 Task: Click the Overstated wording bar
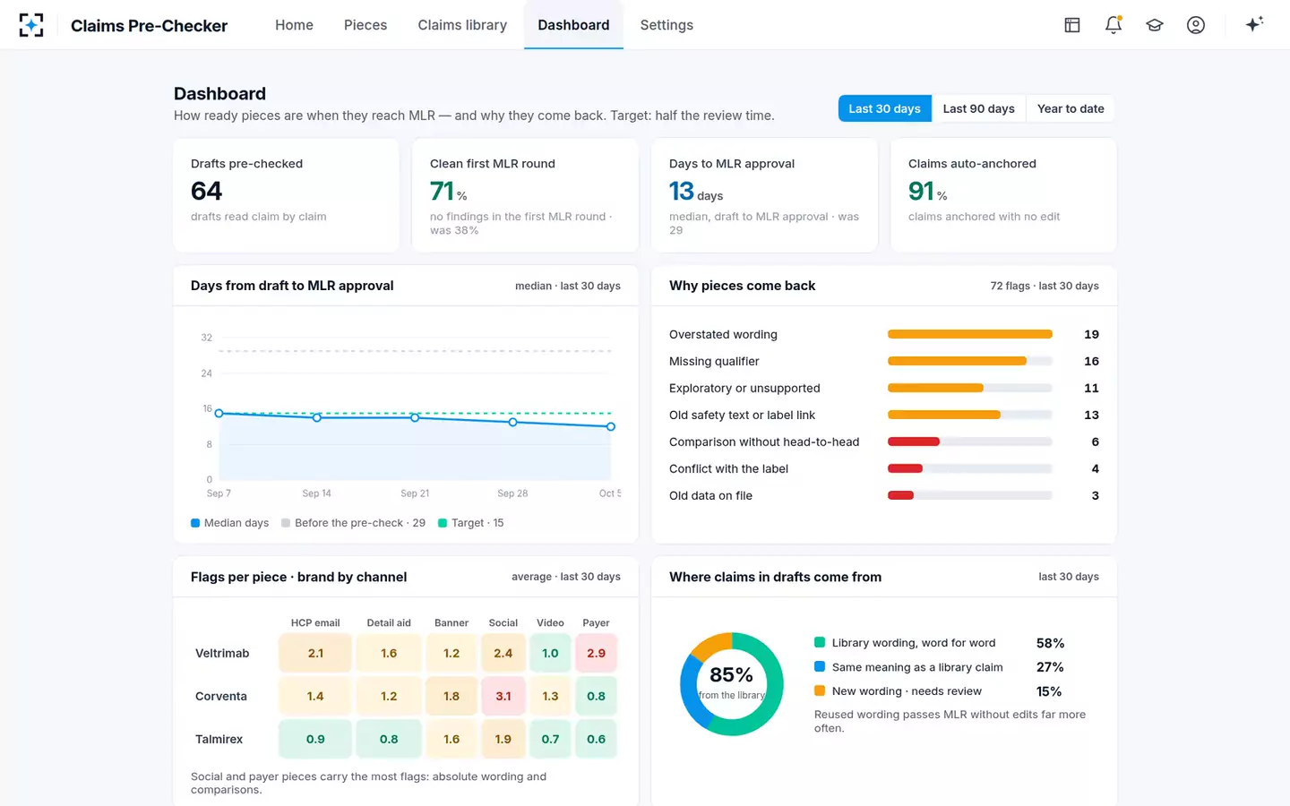tap(969, 334)
